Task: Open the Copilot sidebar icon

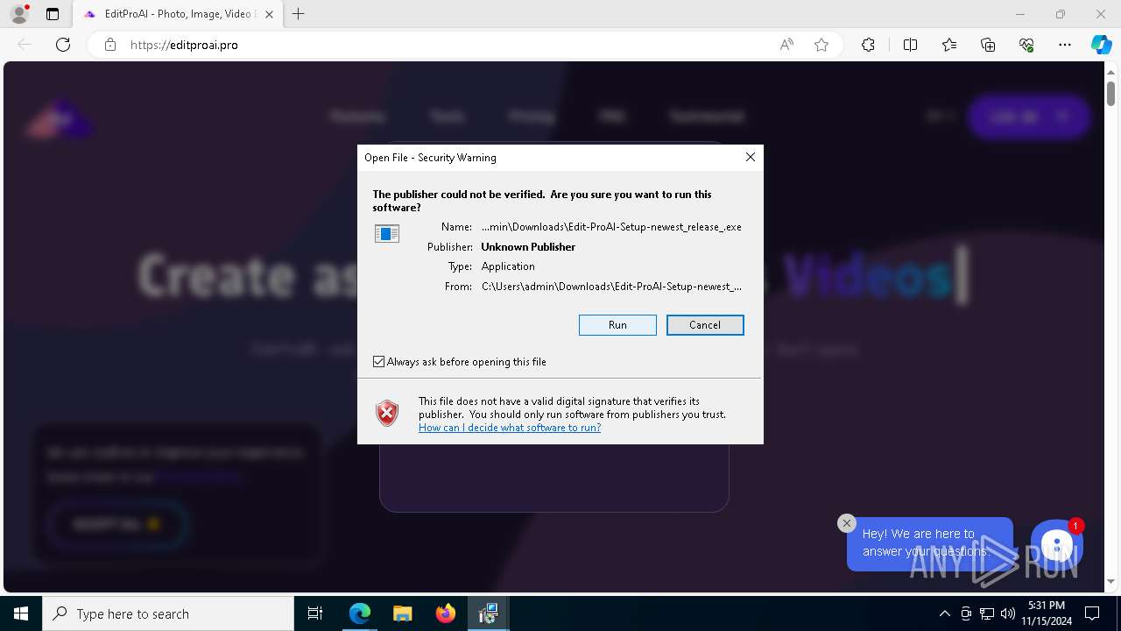Action: point(1101,45)
